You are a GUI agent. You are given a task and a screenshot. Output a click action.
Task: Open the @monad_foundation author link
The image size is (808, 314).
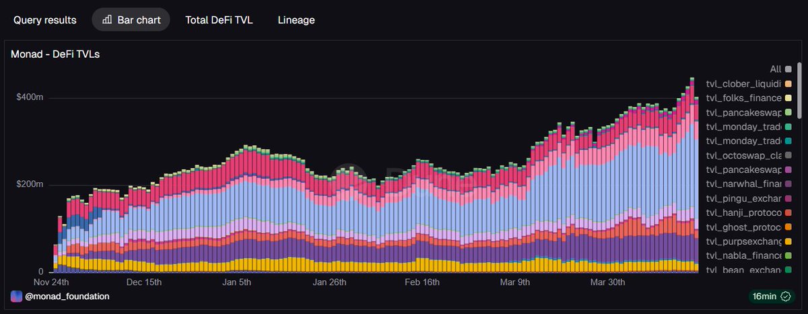pos(67,296)
